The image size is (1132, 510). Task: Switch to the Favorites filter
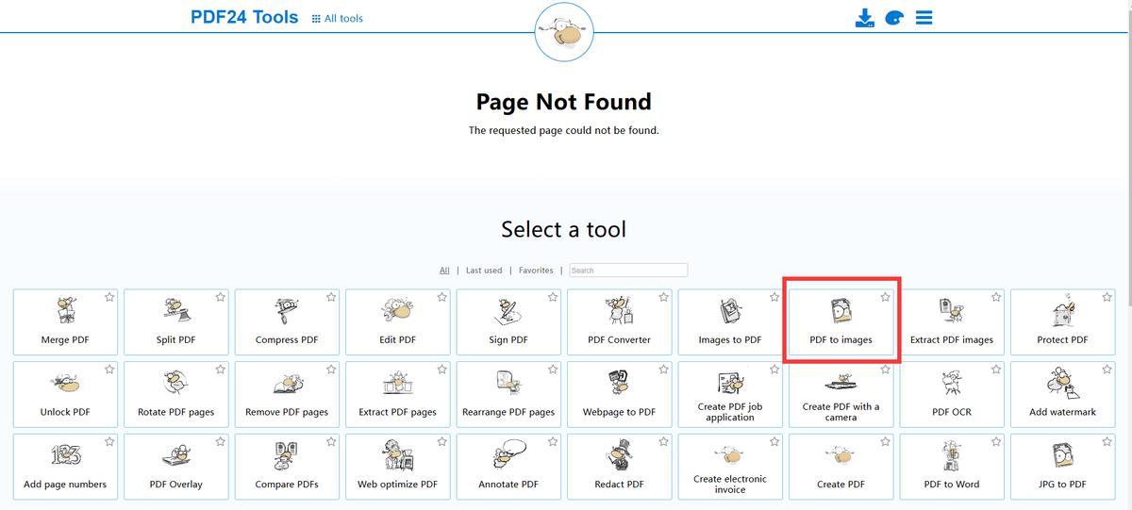536,271
